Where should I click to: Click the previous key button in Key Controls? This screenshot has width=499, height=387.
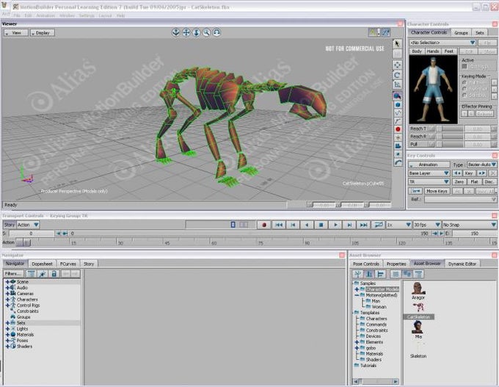tap(457, 173)
